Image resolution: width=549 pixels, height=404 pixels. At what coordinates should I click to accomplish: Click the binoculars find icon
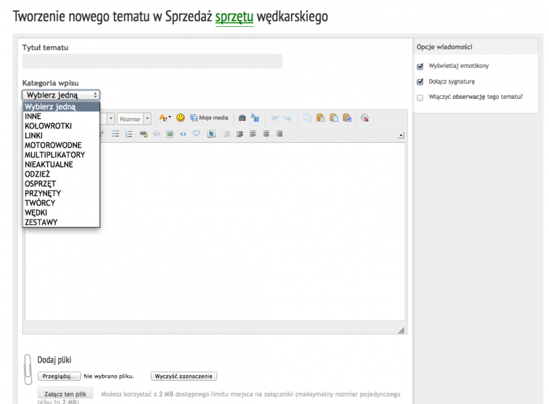242,117
